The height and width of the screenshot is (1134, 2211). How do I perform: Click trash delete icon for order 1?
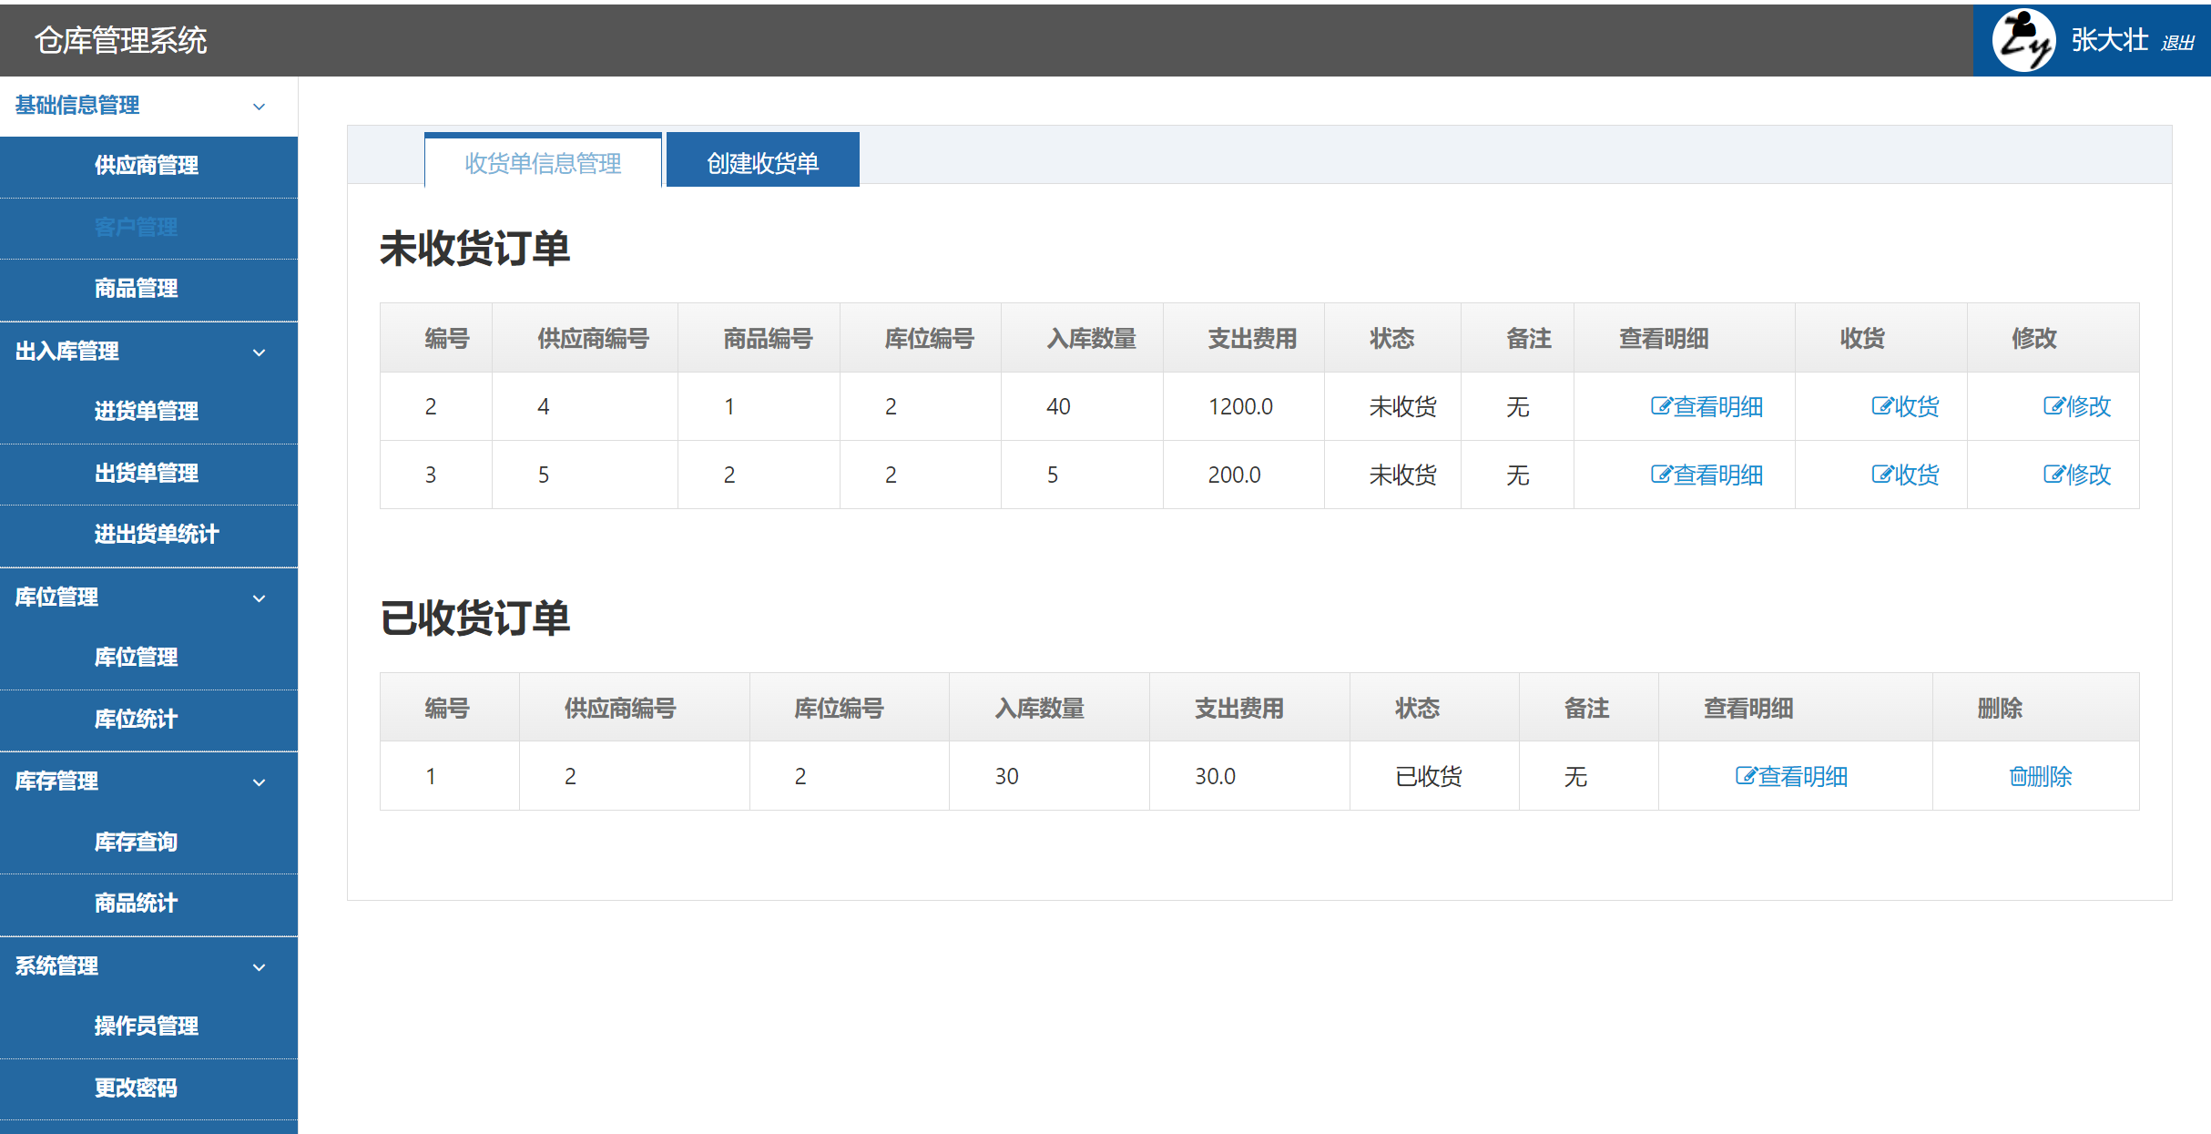coord(2018,777)
